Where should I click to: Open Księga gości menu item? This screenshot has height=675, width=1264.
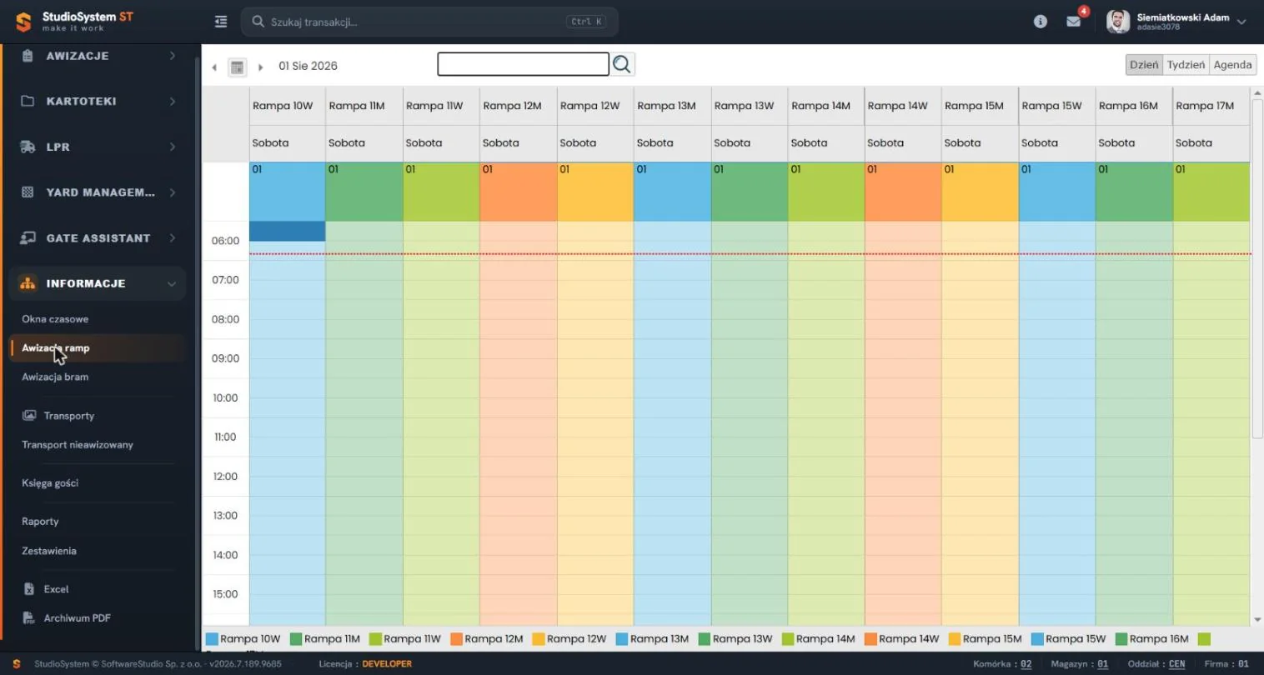(50, 483)
